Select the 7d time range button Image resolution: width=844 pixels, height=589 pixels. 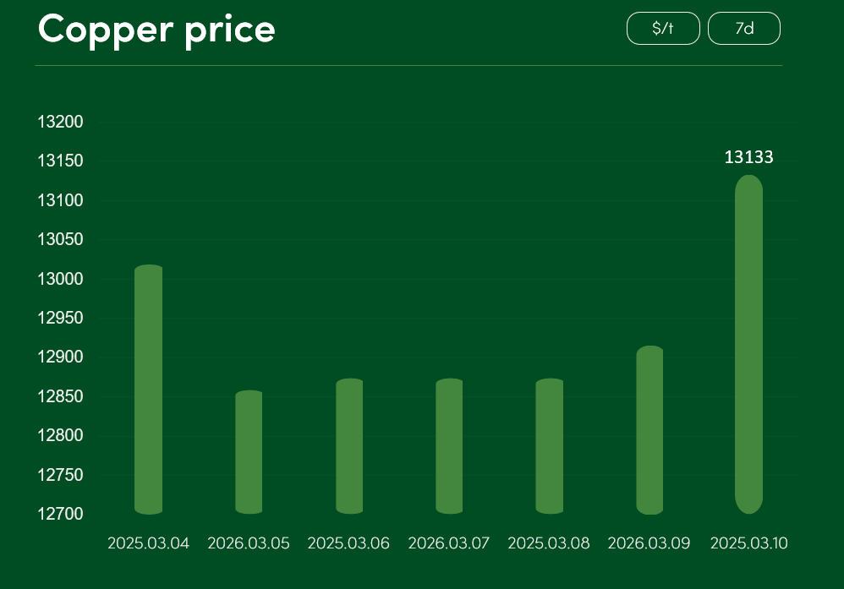click(x=744, y=29)
